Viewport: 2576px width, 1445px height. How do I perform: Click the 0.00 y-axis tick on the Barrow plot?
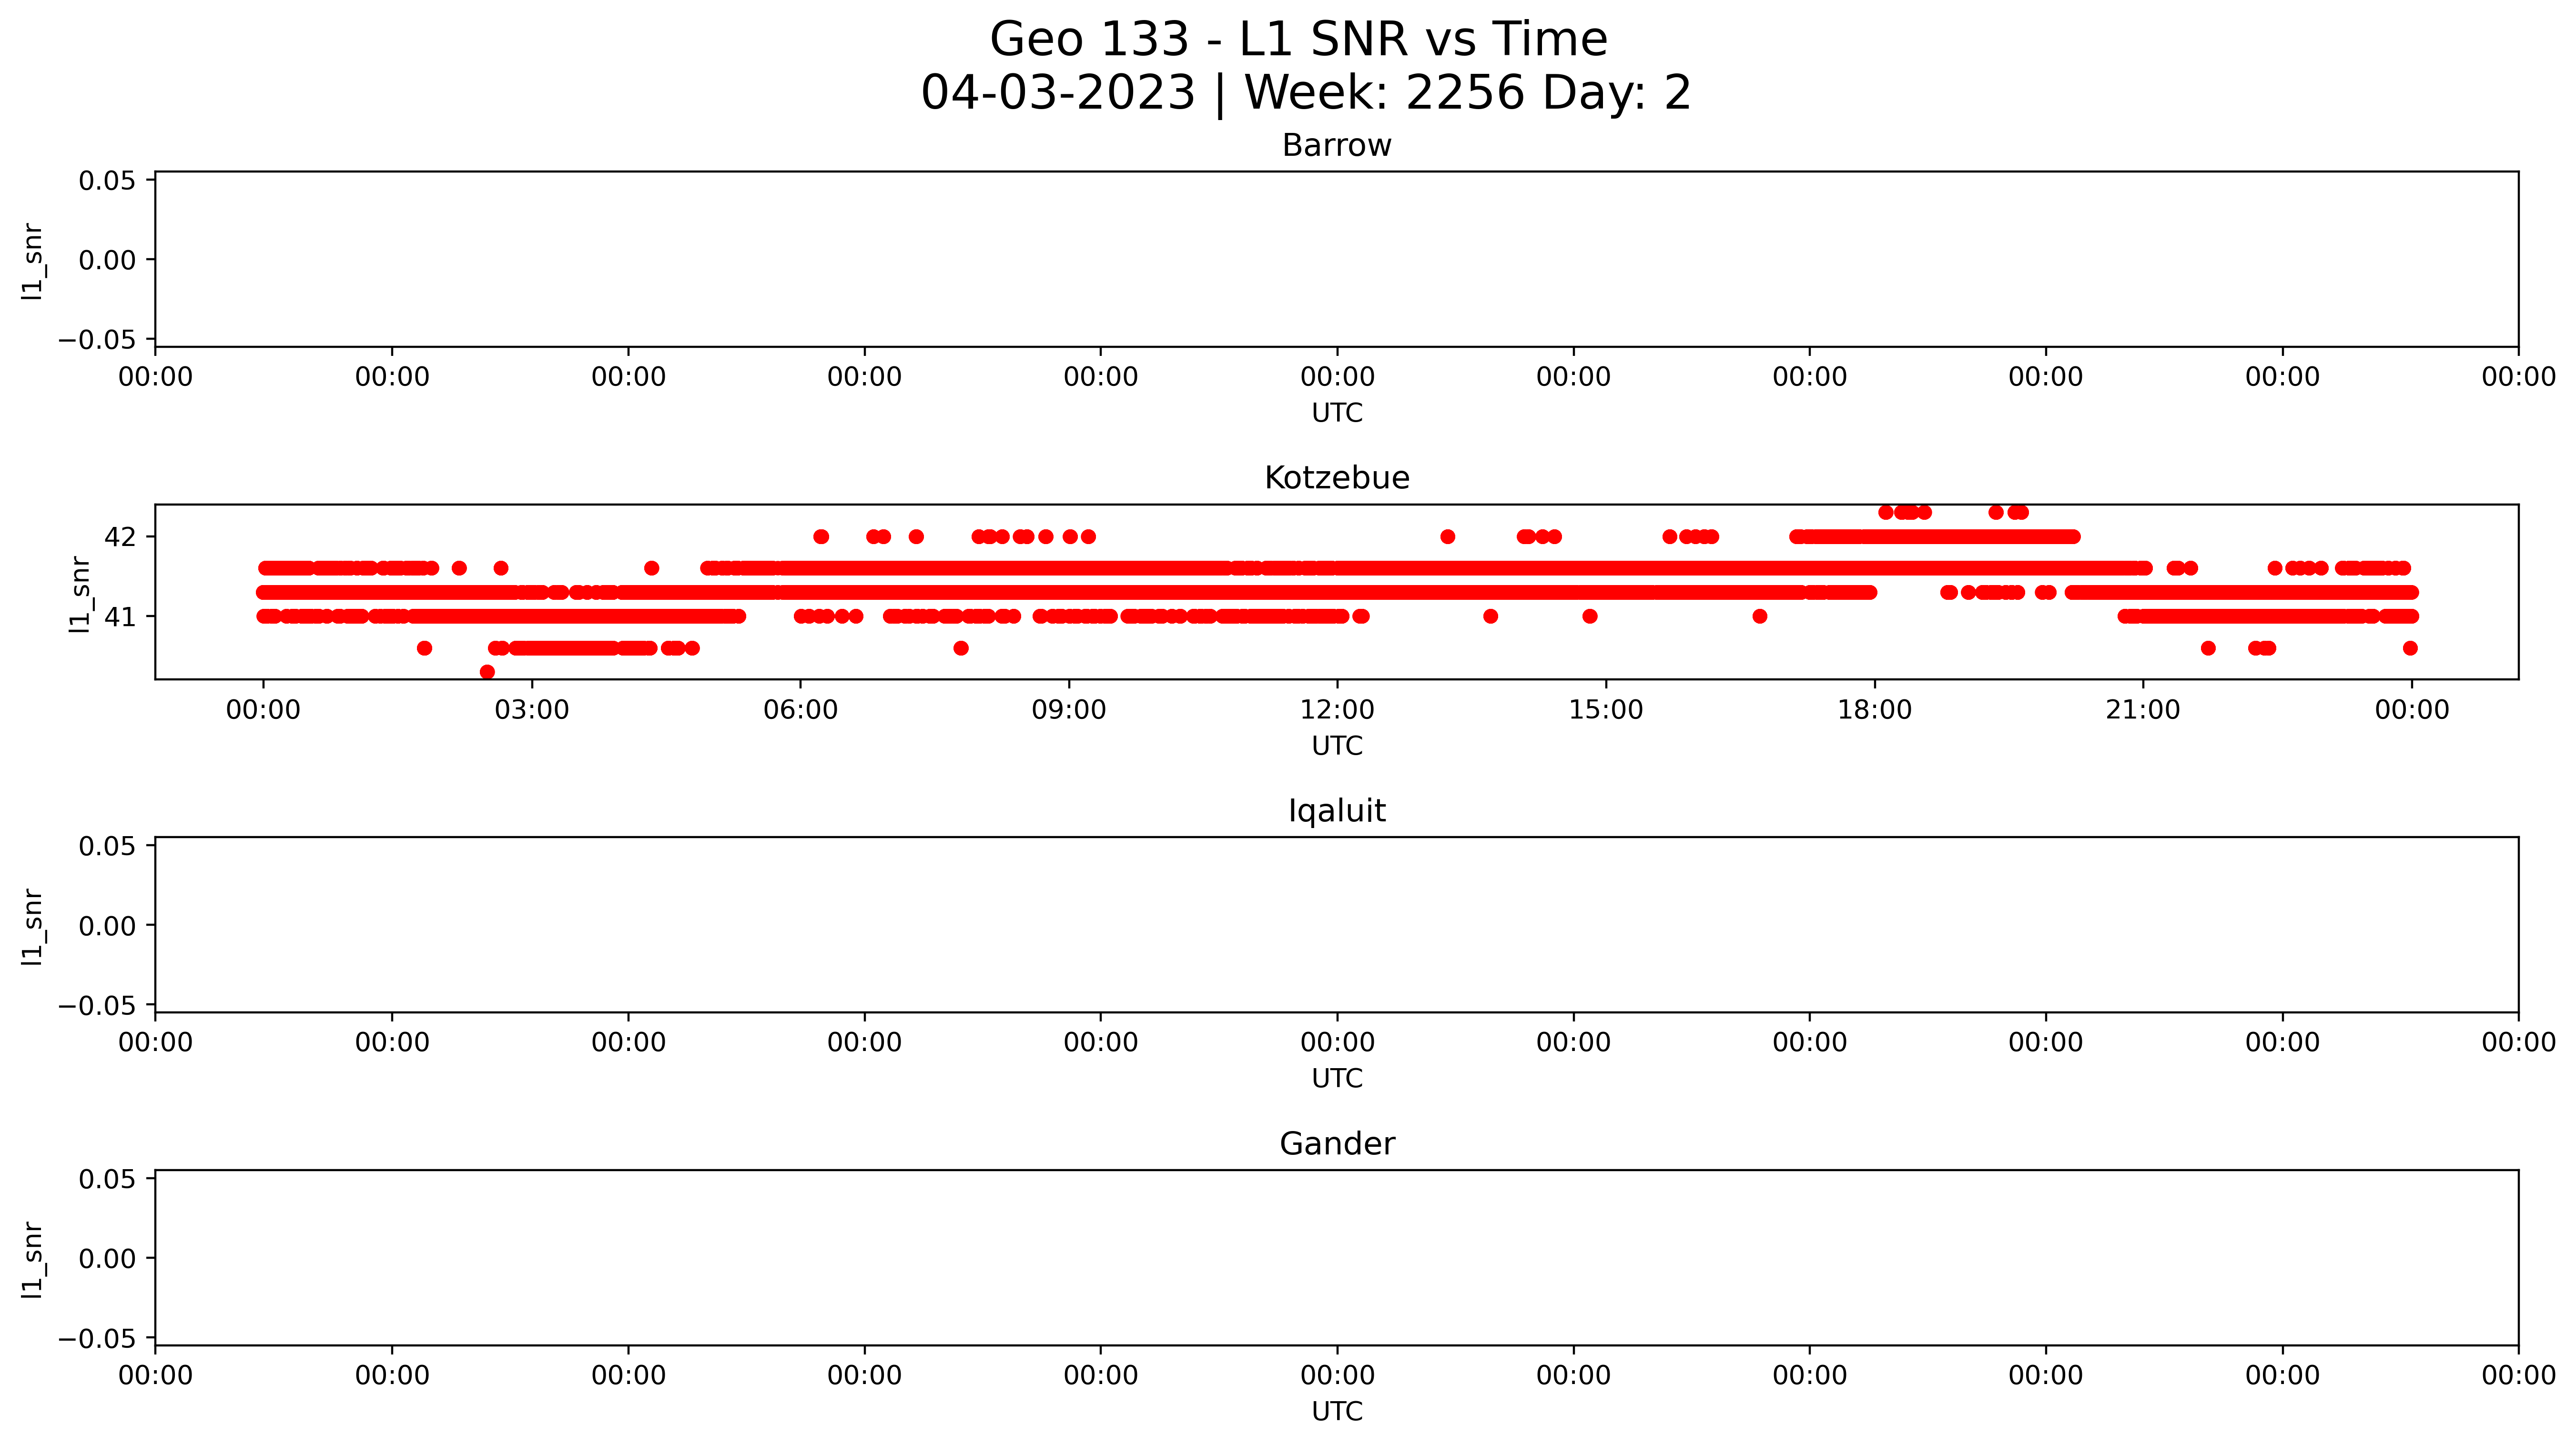[108, 260]
